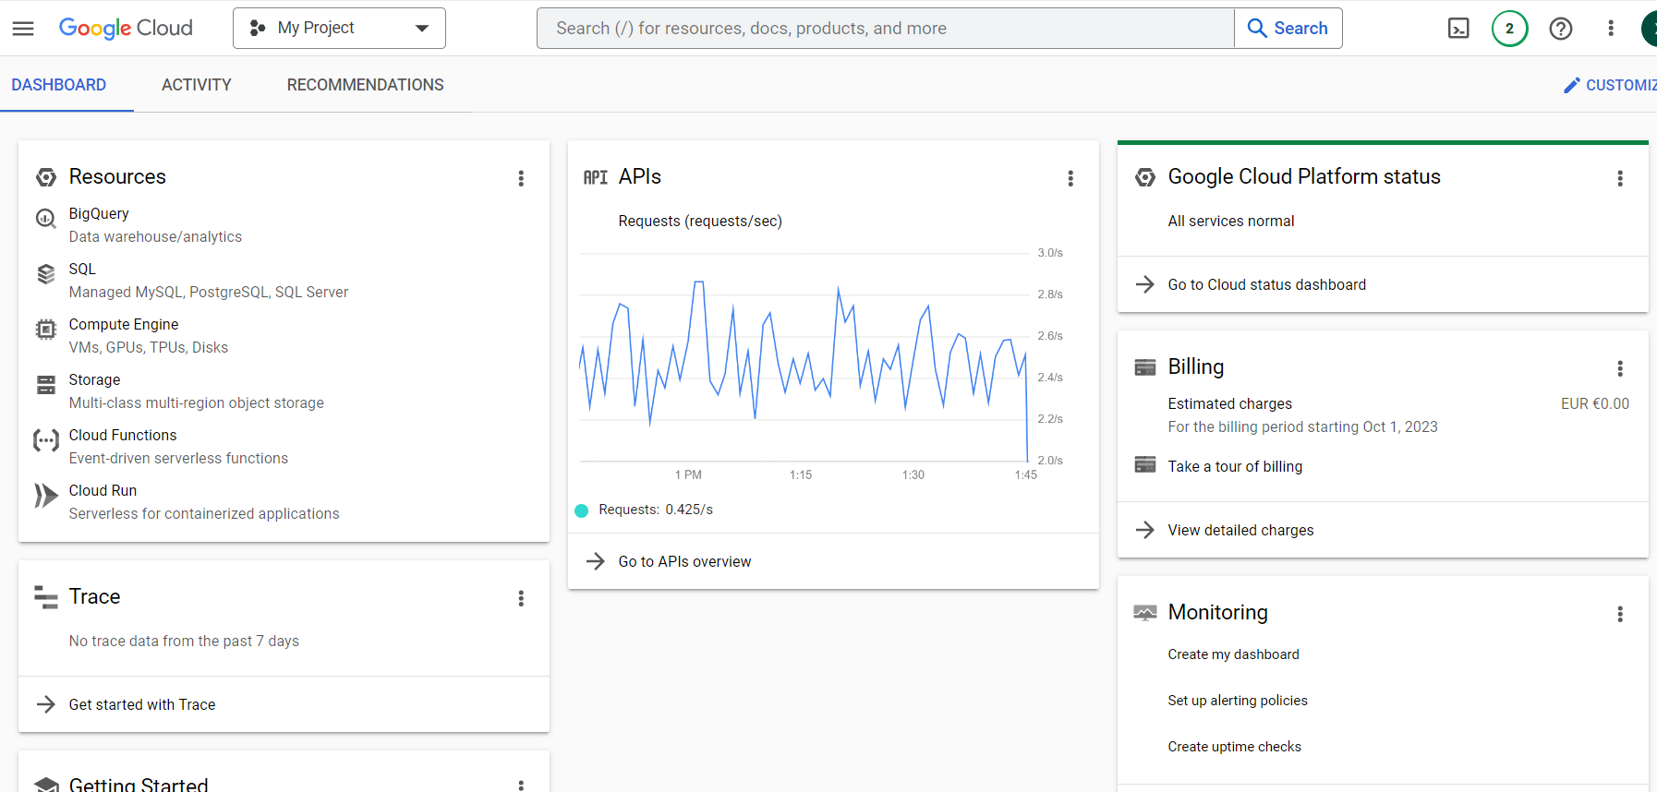Click the Resources card hexagon icon
Image resolution: width=1657 pixels, height=792 pixels.
[x=45, y=177]
